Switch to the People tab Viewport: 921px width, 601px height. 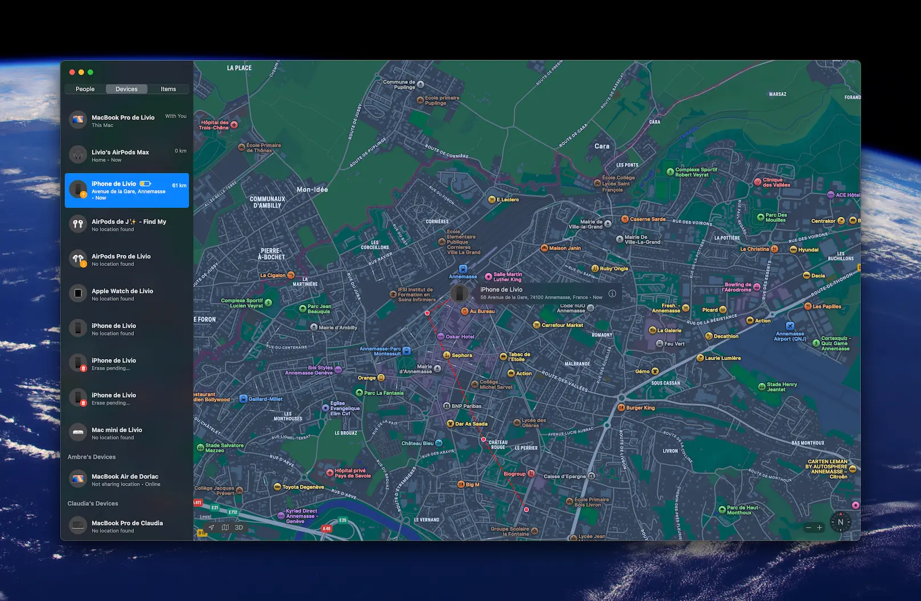[x=85, y=89]
